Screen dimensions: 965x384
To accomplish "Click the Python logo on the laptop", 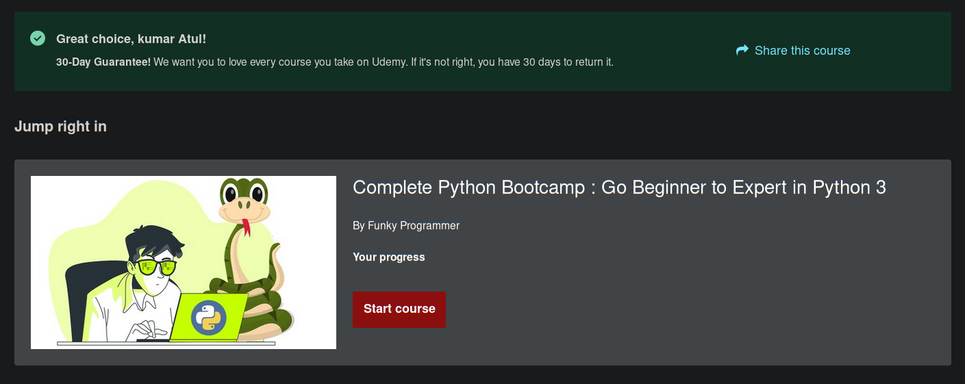I will 209,318.
